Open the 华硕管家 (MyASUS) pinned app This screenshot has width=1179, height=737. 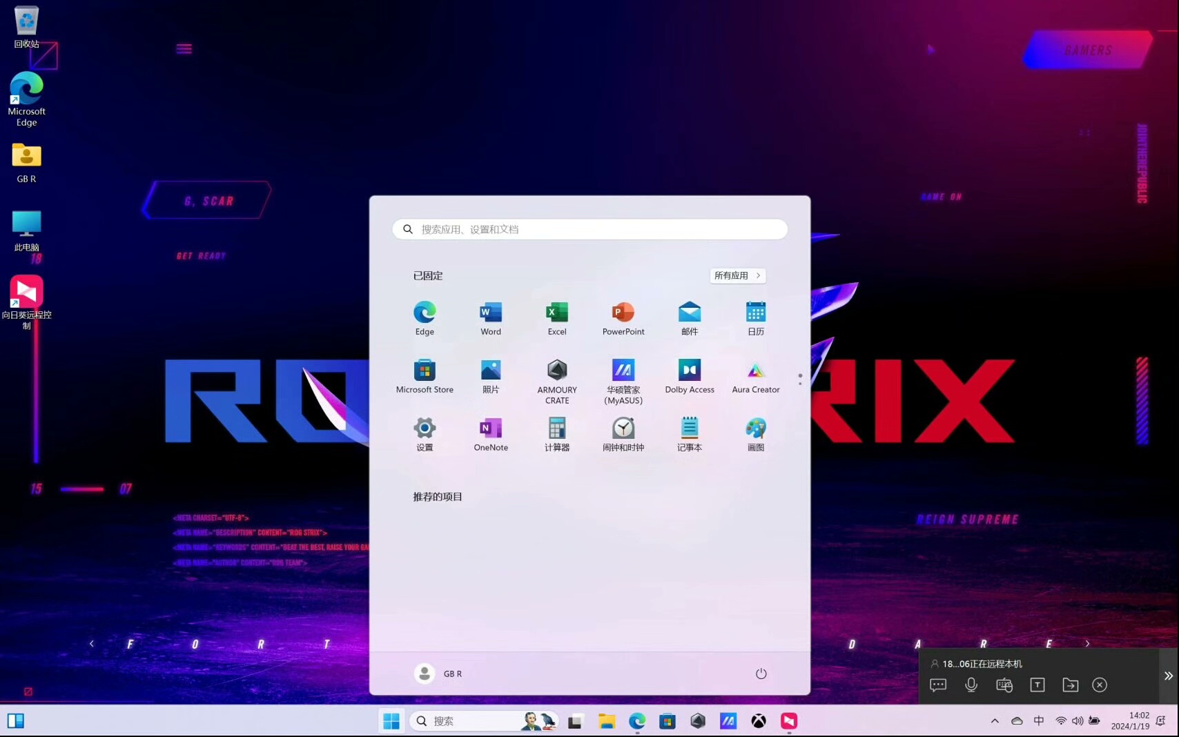click(623, 380)
